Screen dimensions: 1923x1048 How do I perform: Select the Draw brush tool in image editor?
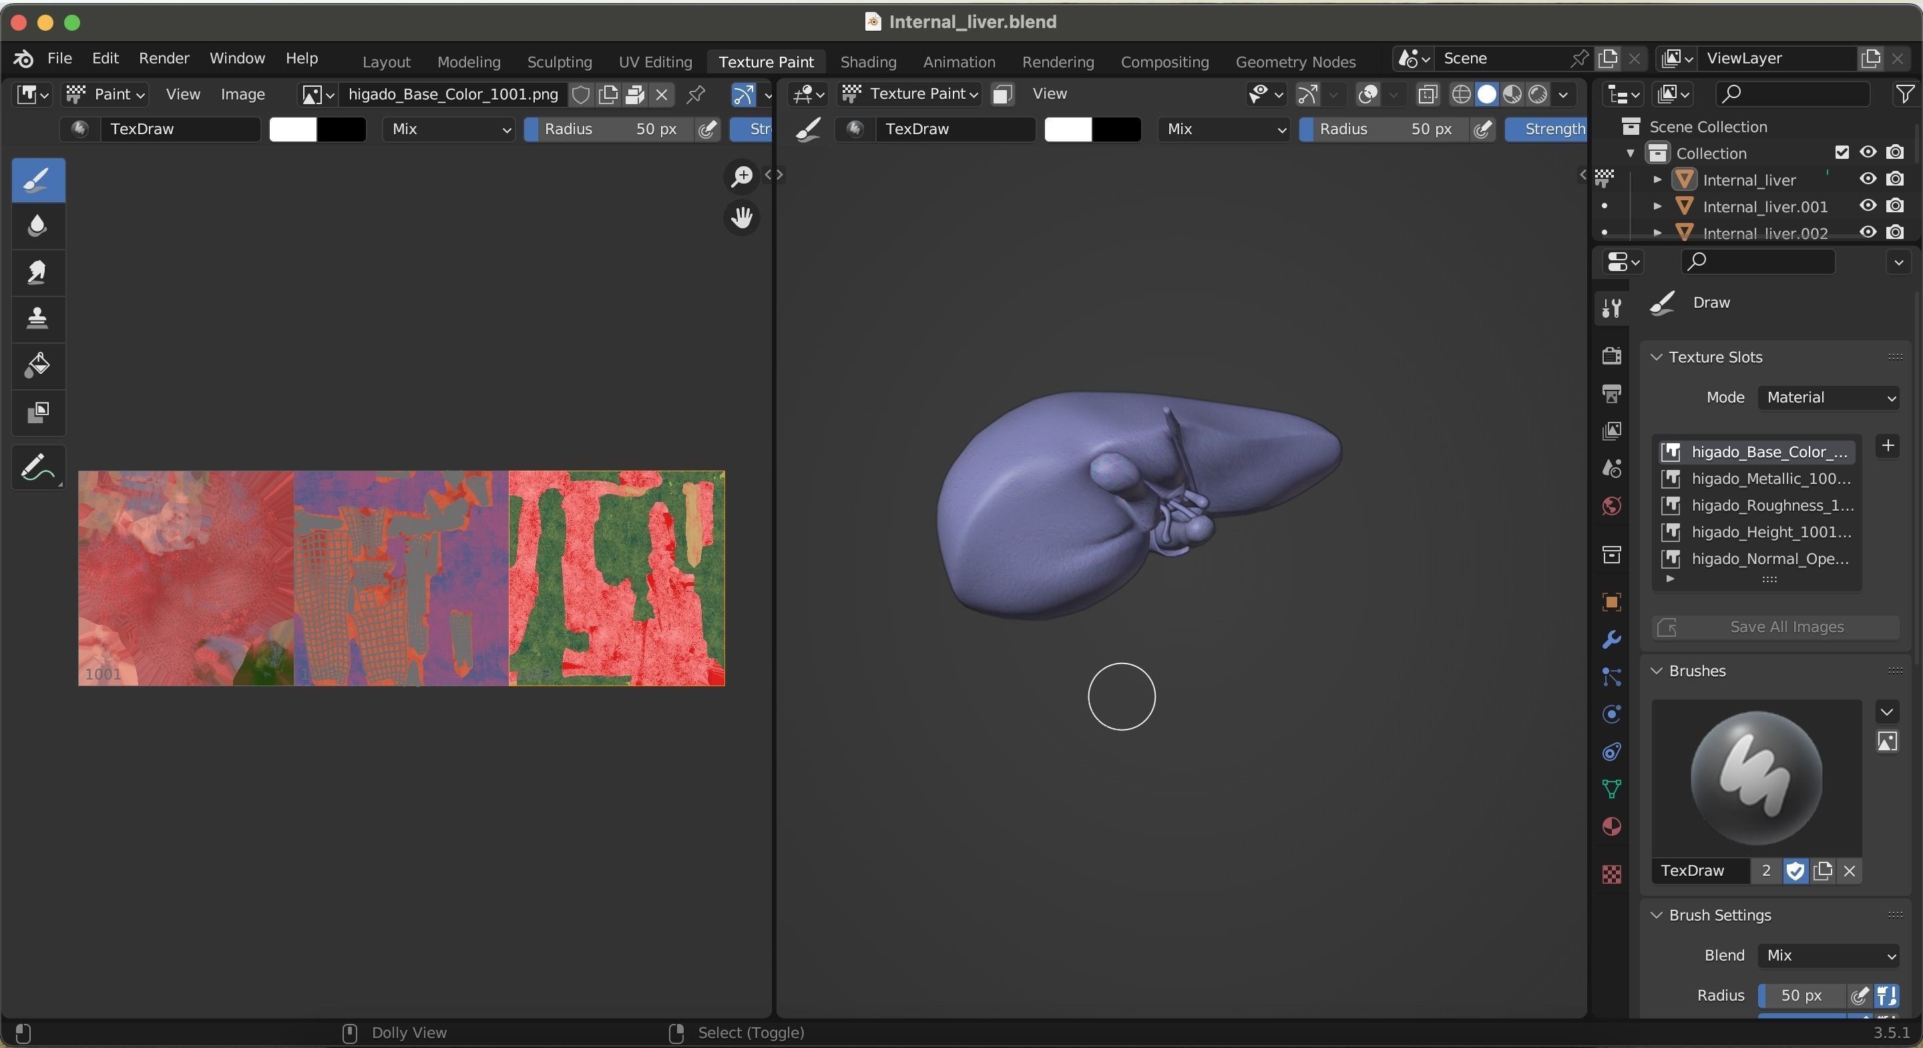38,180
